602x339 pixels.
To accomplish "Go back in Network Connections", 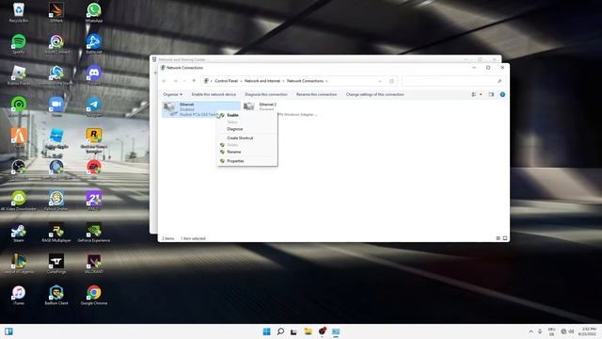I will (165, 81).
